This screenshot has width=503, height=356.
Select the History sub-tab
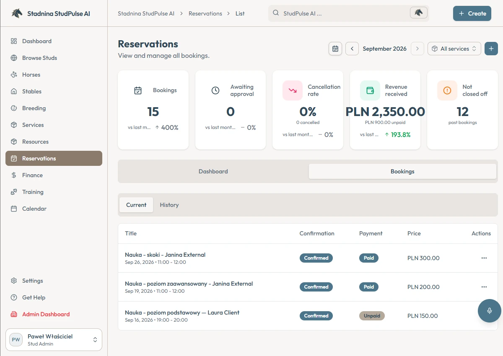click(169, 205)
